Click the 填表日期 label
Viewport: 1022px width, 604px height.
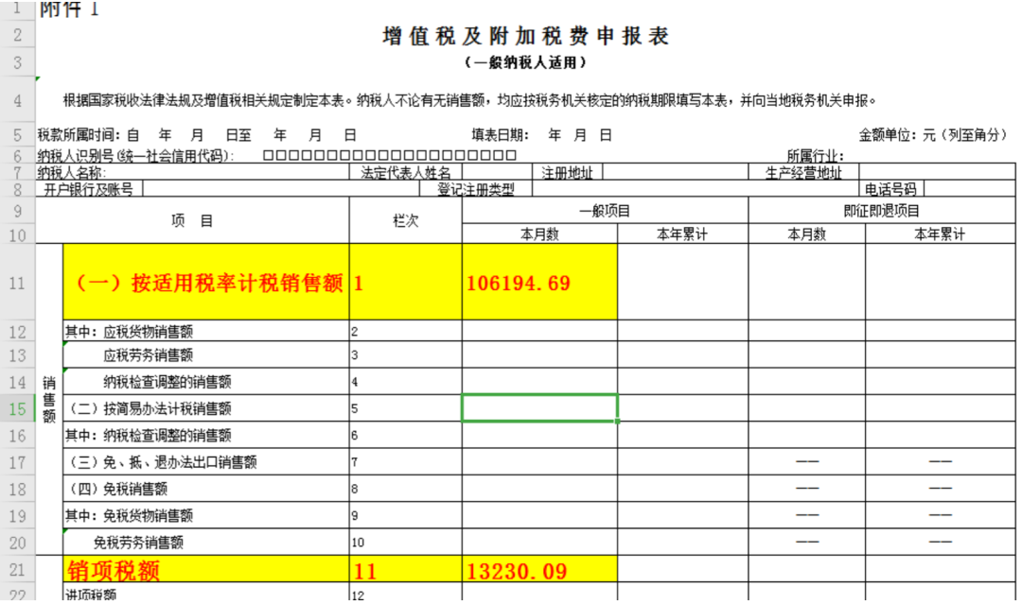pos(500,135)
